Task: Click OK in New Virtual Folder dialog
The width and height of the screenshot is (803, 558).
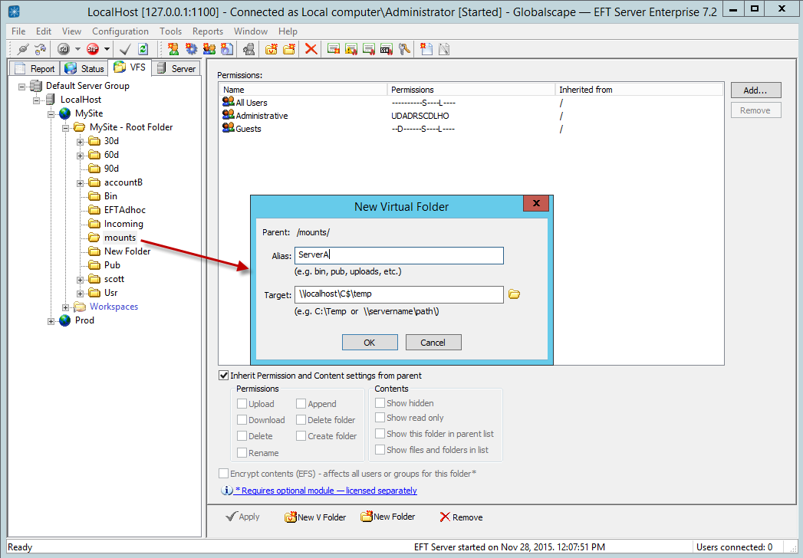Action: point(370,343)
